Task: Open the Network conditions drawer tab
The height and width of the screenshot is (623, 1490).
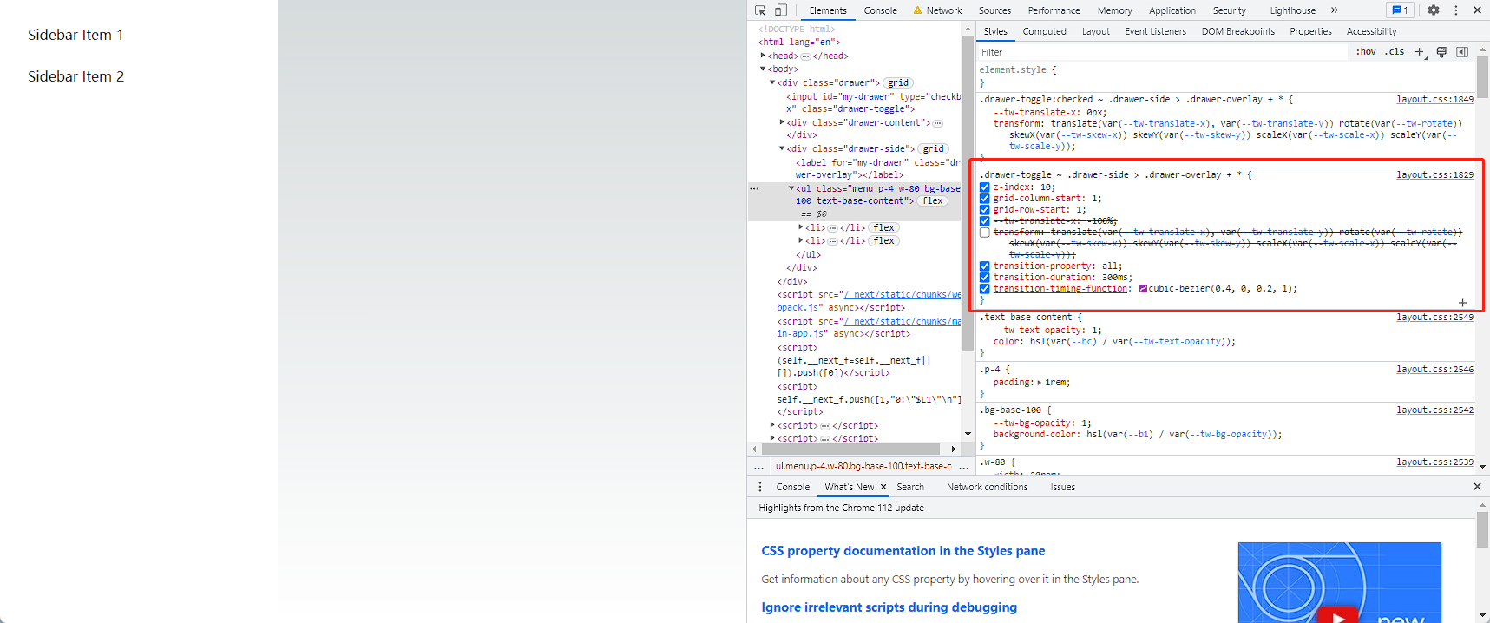Action: pyautogui.click(x=987, y=487)
